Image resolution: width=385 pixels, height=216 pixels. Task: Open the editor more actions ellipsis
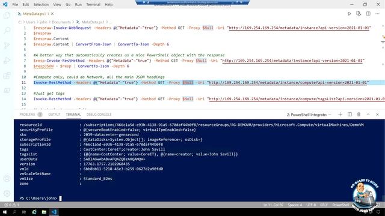(x=377, y=14)
